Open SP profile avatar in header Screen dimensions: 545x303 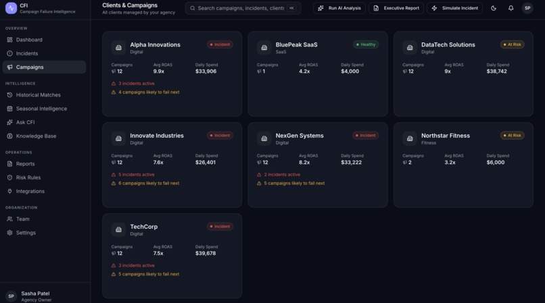point(527,8)
